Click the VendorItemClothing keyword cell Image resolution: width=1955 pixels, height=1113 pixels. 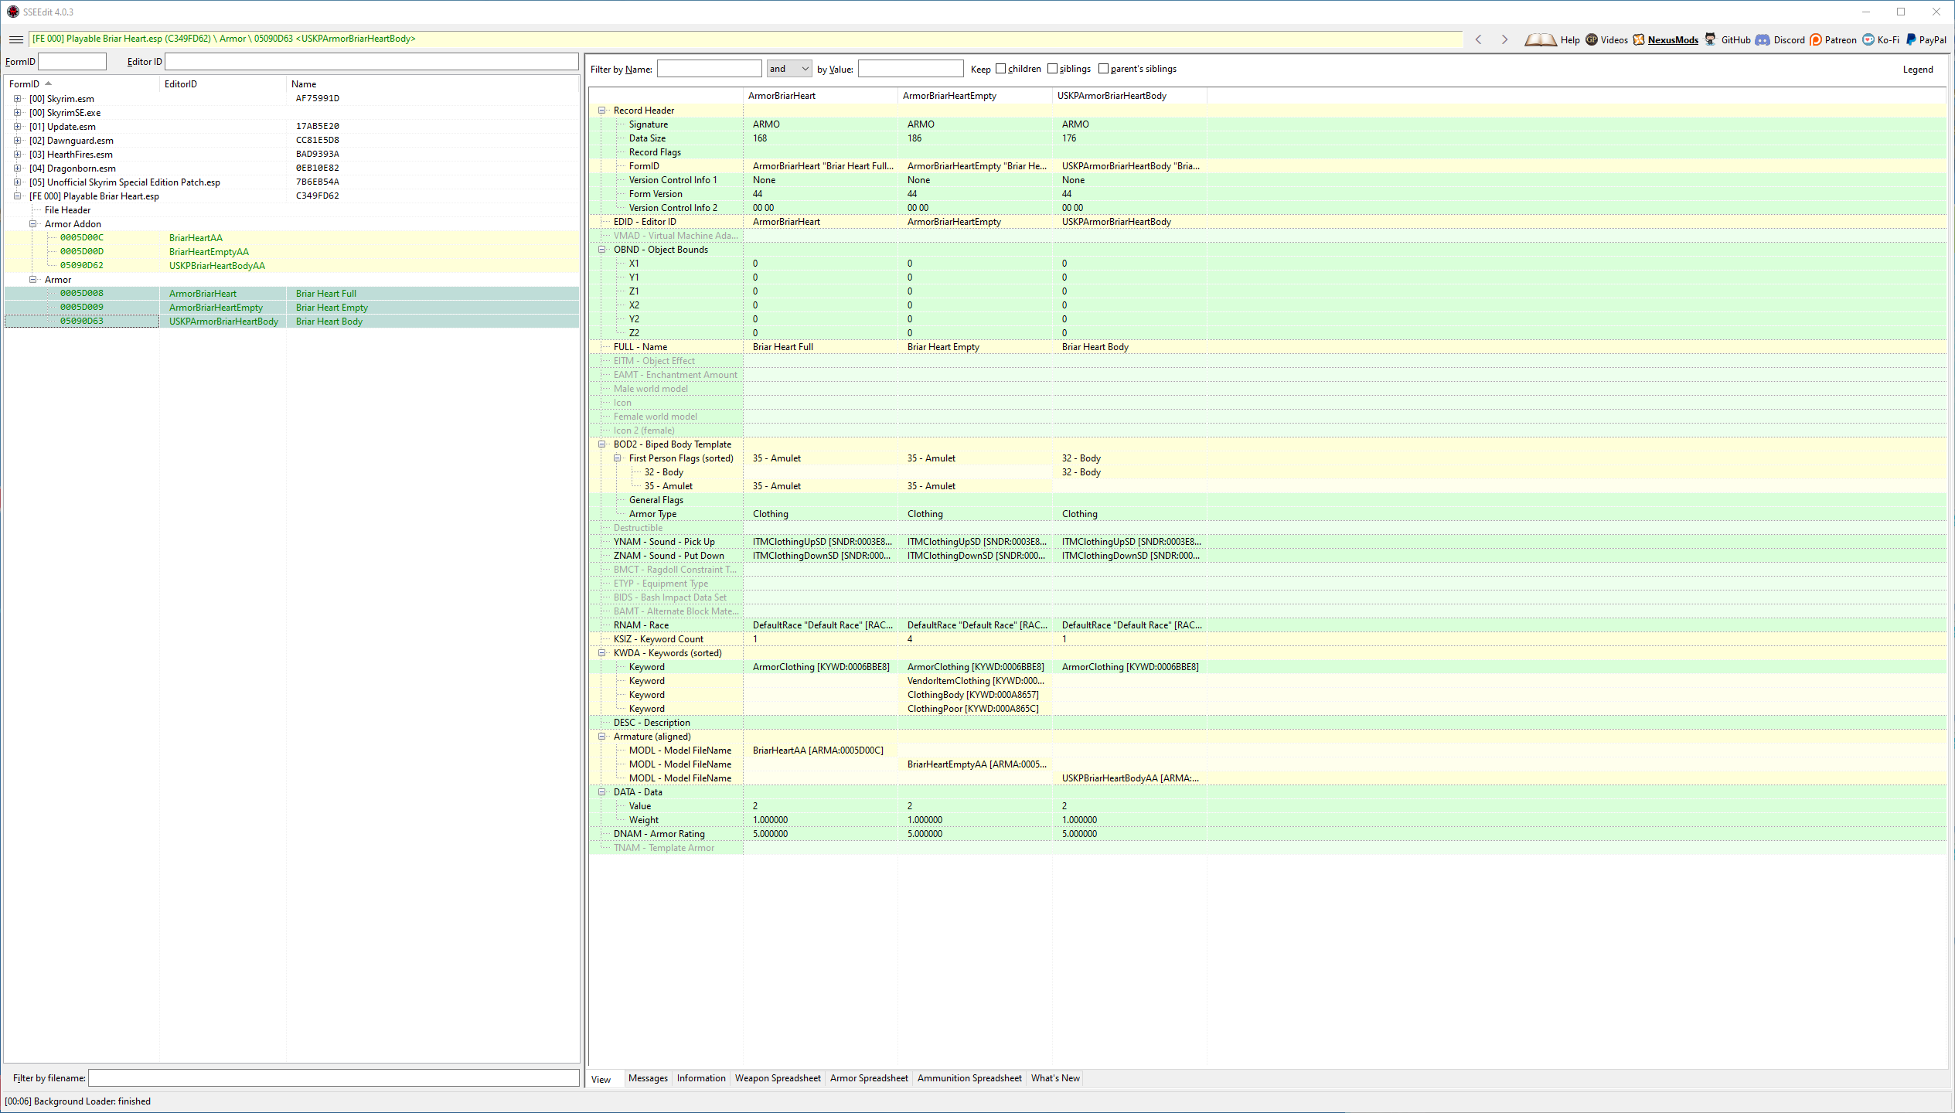(x=975, y=680)
